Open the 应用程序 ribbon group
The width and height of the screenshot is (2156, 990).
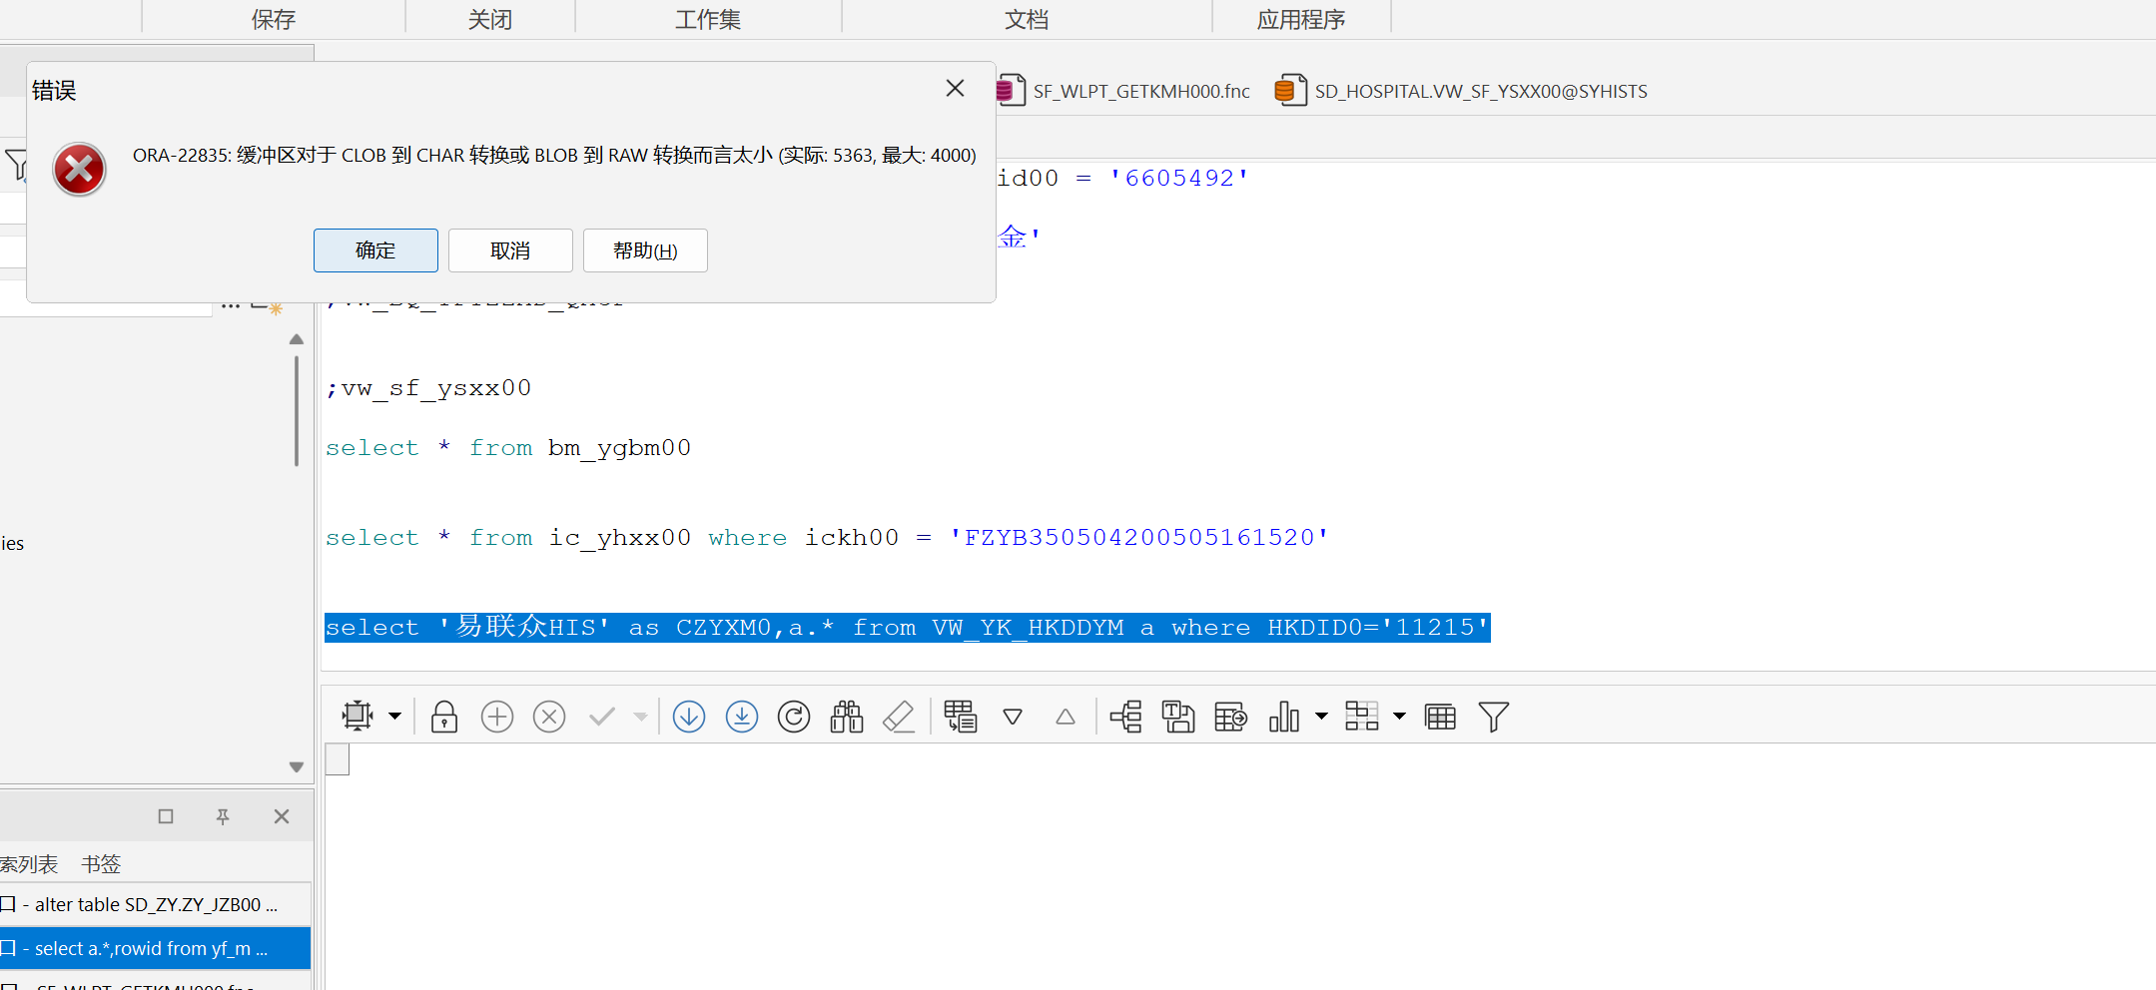[x=1301, y=19]
